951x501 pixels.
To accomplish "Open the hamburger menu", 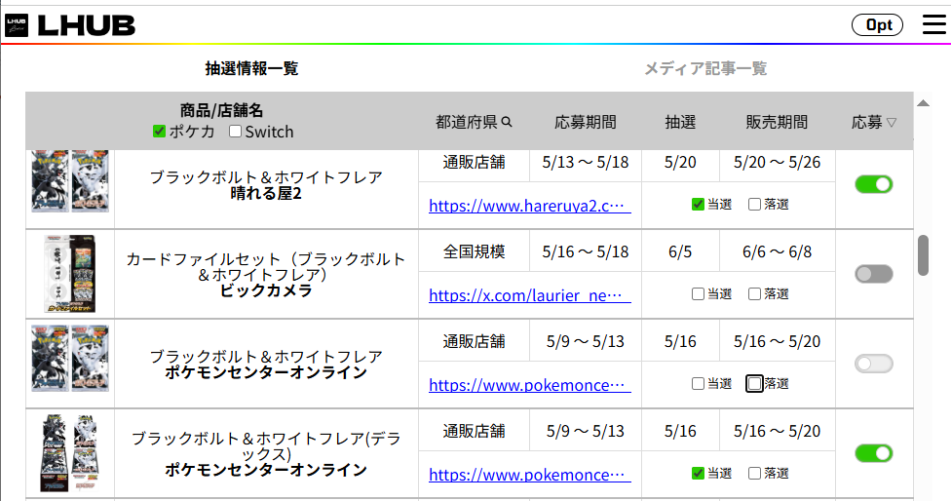I will pyautogui.click(x=933, y=25).
